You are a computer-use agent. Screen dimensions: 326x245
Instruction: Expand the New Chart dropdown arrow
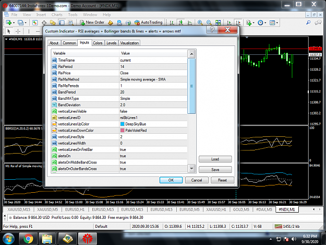(14, 22)
